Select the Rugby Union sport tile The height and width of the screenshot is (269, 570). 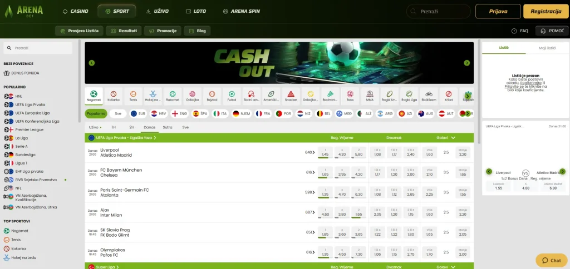point(389,96)
